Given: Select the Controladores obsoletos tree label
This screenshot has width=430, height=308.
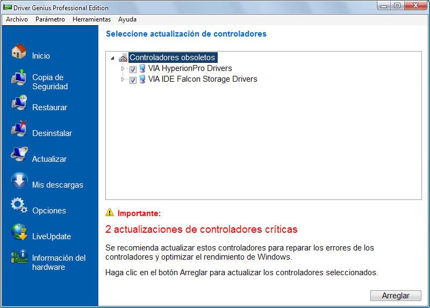Looking at the screenshot, I should [173, 58].
